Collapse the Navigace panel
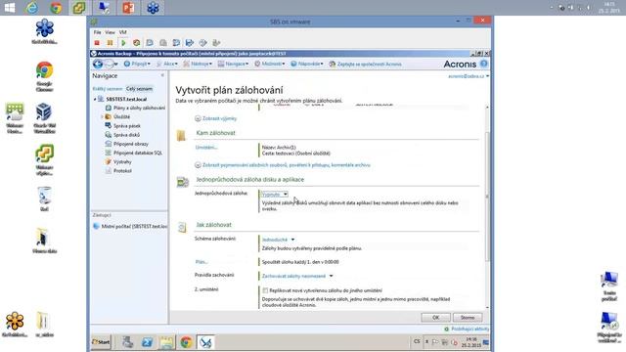Image resolution: width=626 pixels, height=352 pixels. tap(162, 75)
